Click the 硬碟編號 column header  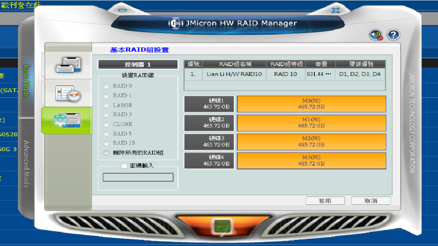click(x=360, y=64)
